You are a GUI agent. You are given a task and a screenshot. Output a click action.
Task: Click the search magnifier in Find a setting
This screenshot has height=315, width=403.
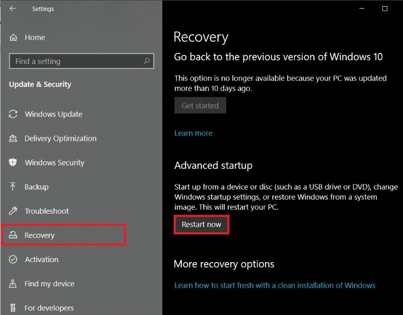click(147, 61)
